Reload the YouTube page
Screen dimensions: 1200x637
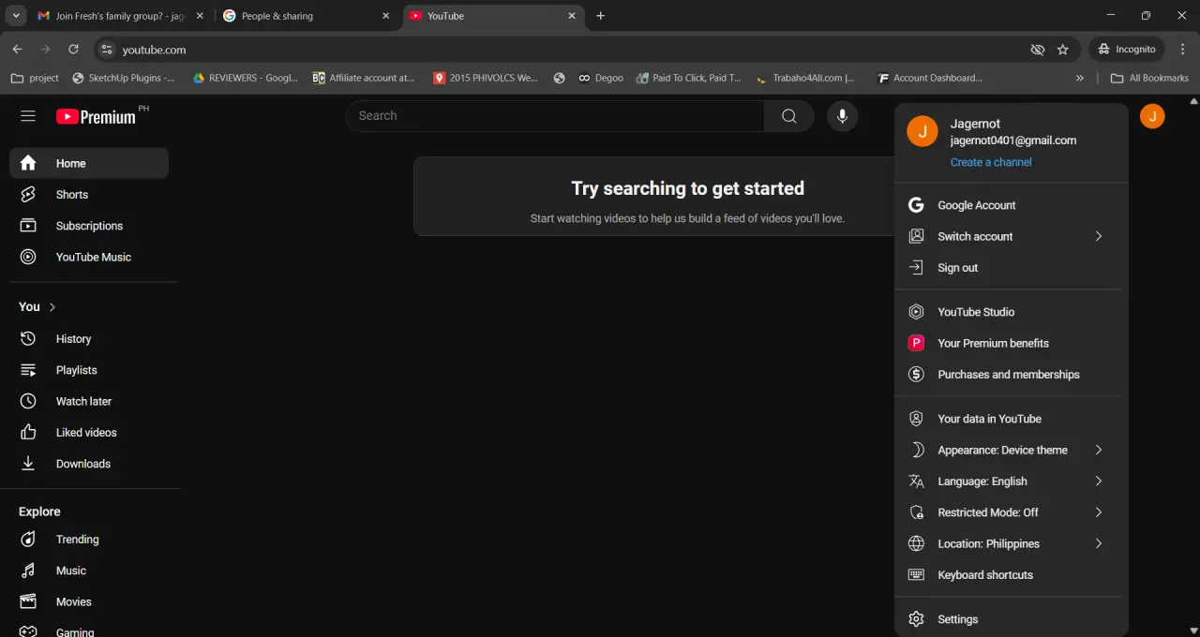tap(73, 49)
